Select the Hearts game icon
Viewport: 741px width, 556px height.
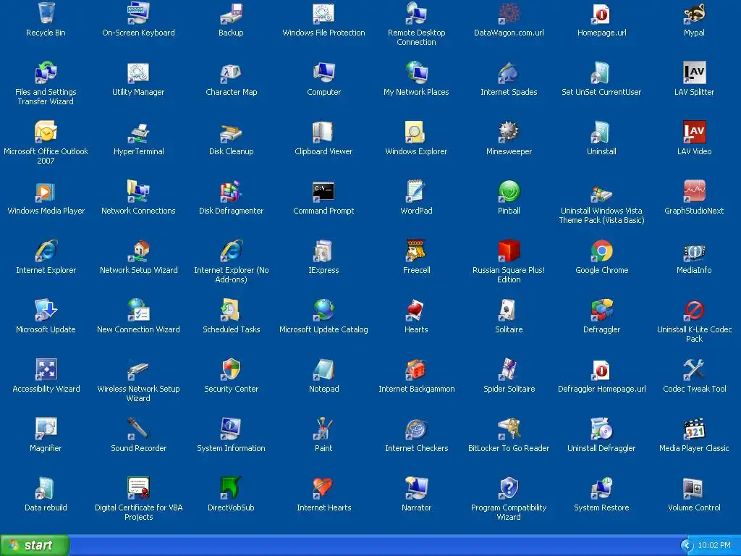tap(416, 310)
